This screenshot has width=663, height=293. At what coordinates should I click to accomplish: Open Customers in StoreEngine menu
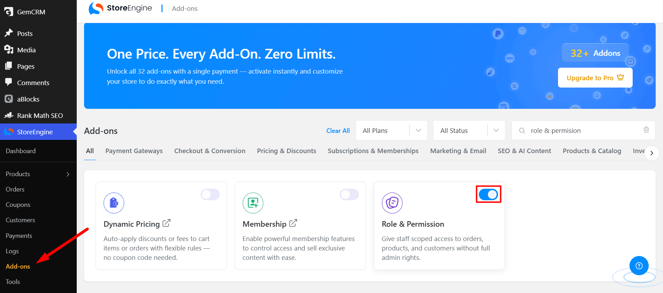20,220
